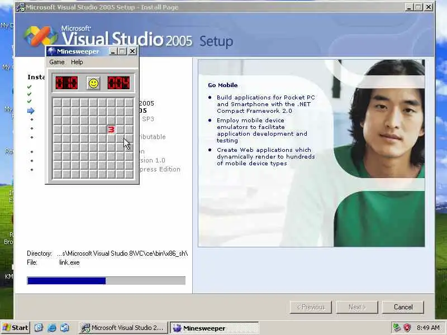Click the green system tray icon
Image resolution: width=447 pixels, height=335 pixels.
(397, 328)
